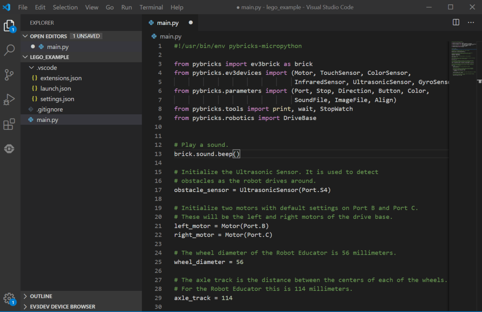482x312 pixels.
Task: Open the ev3dev device browser icon
Action: coord(9,149)
